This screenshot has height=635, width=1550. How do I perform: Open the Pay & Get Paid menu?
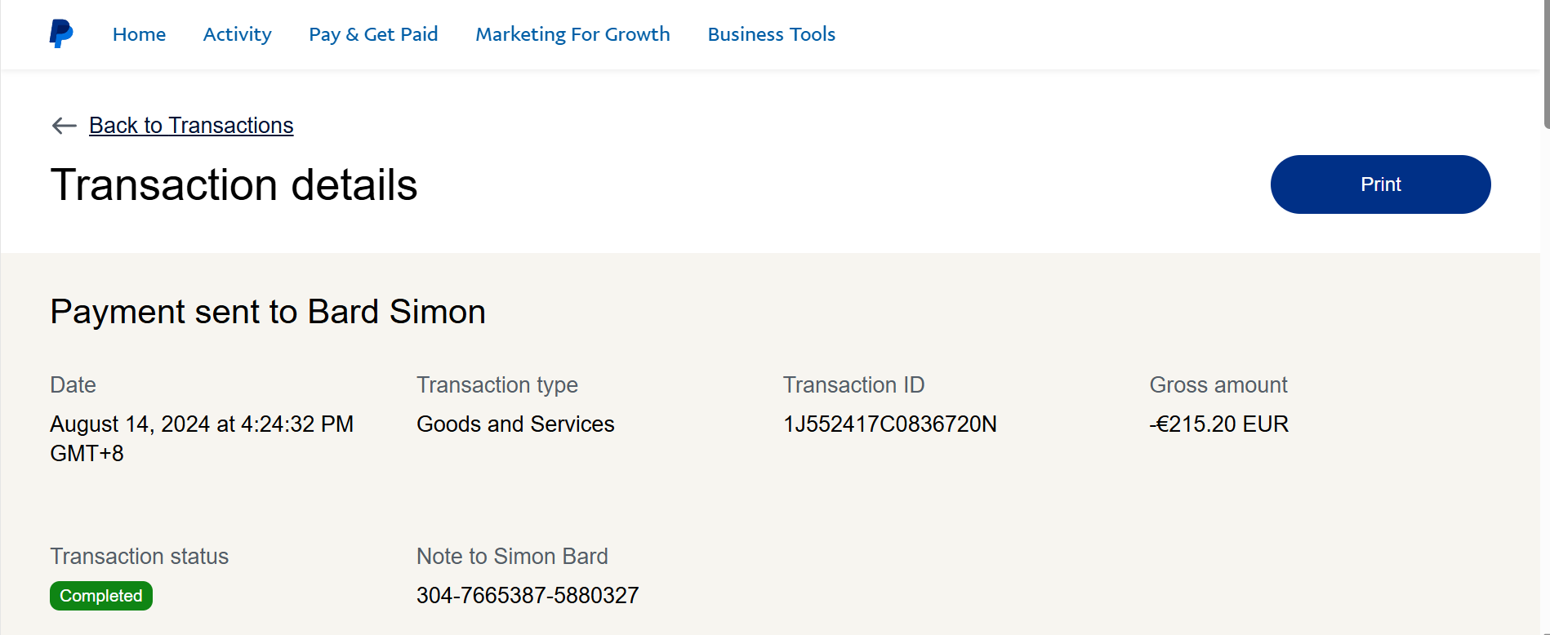(373, 34)
